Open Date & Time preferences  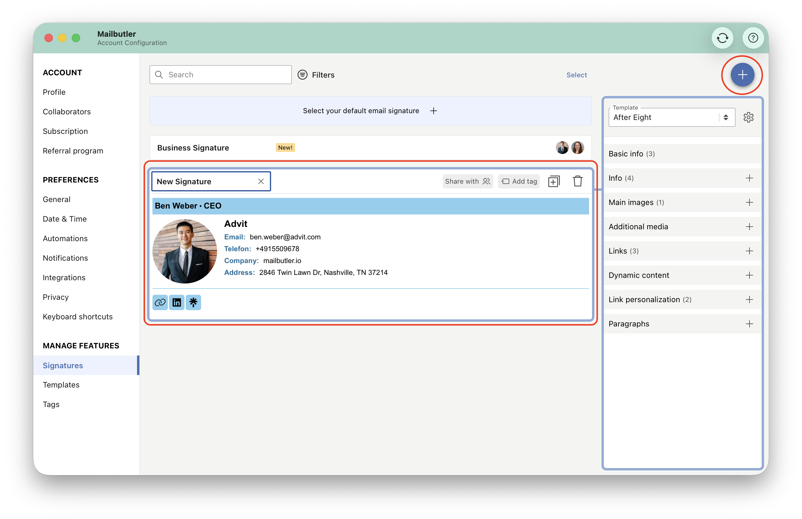tap(65, 219)
